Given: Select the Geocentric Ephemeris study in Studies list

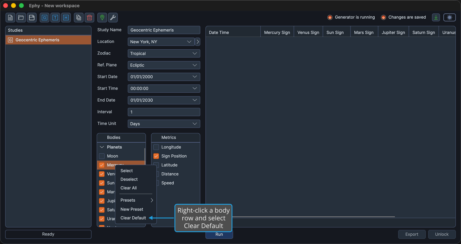Looking at the screenshot, I should (48, 40).
